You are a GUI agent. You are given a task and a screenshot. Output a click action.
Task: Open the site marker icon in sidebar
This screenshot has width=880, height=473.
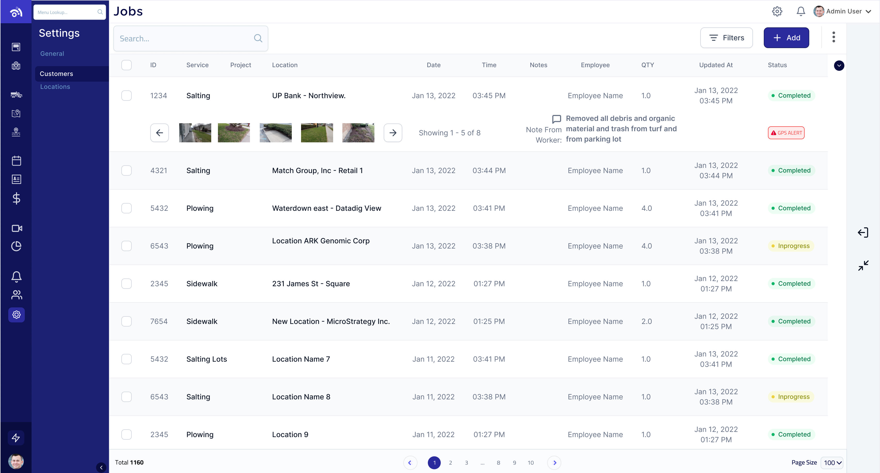[16, 132]
